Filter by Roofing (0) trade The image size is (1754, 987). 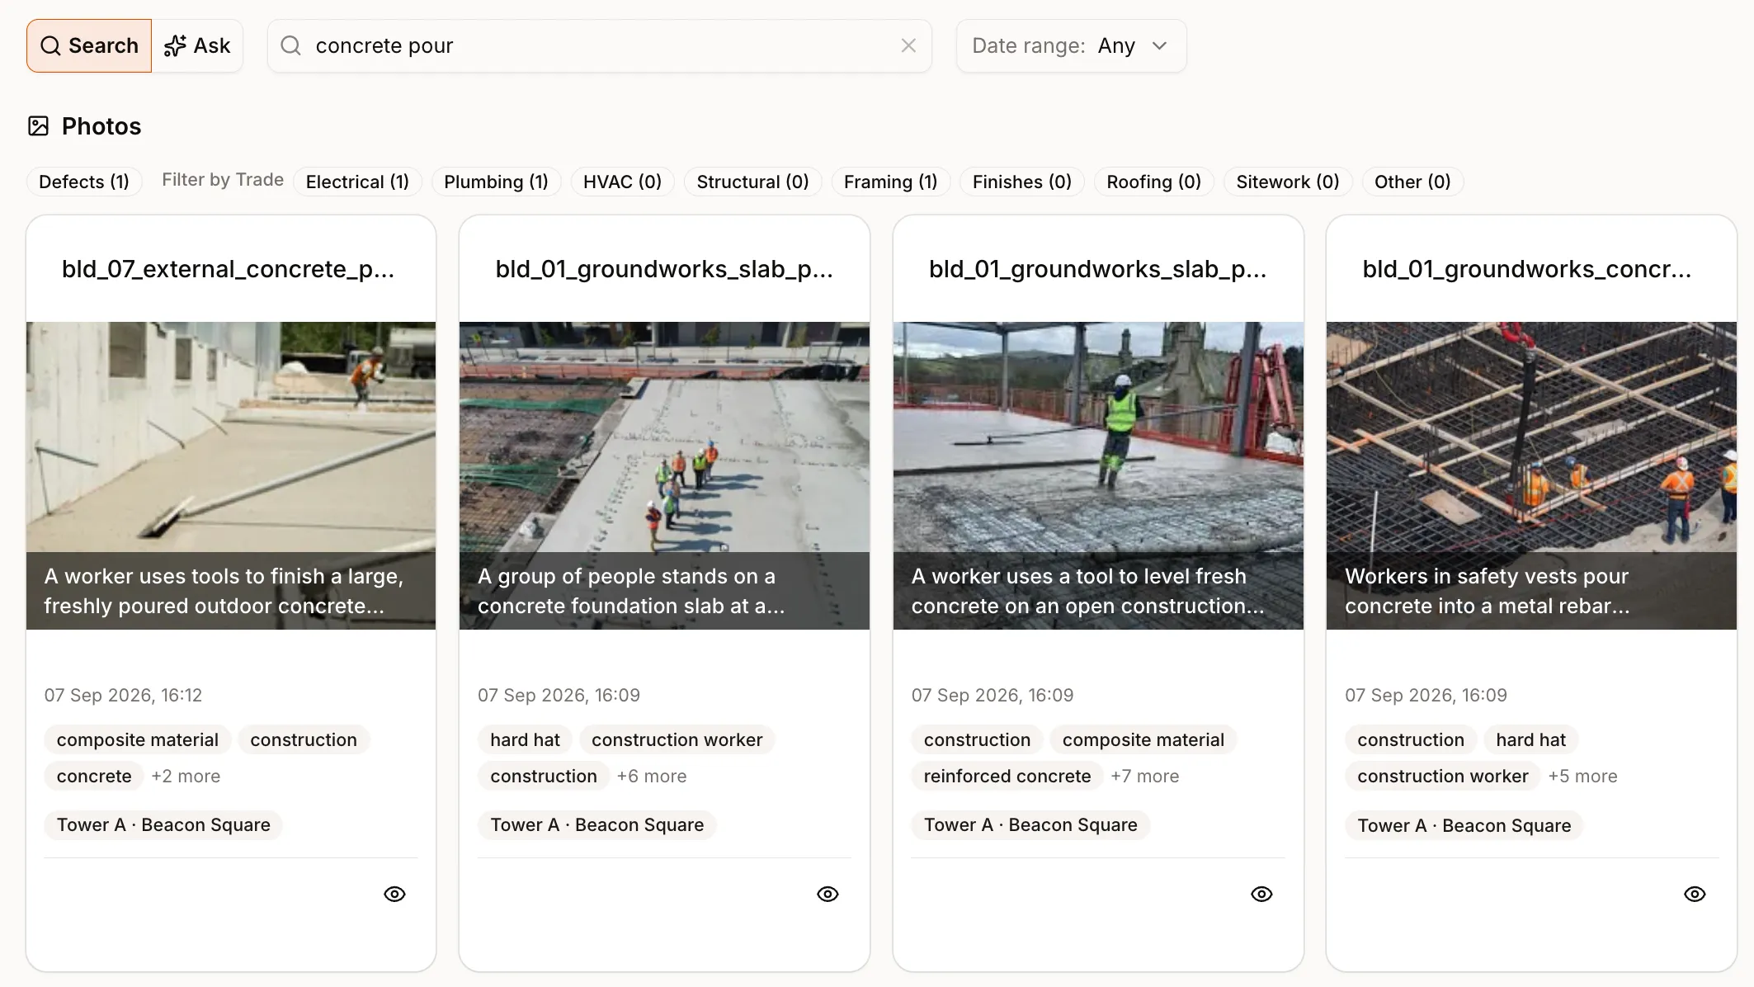click(1153, 182)
